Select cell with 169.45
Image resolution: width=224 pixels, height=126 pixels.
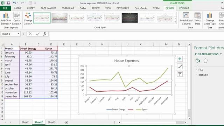[x=26, y=97]
